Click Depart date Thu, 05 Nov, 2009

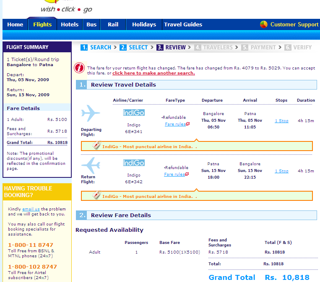click(28, 80)
